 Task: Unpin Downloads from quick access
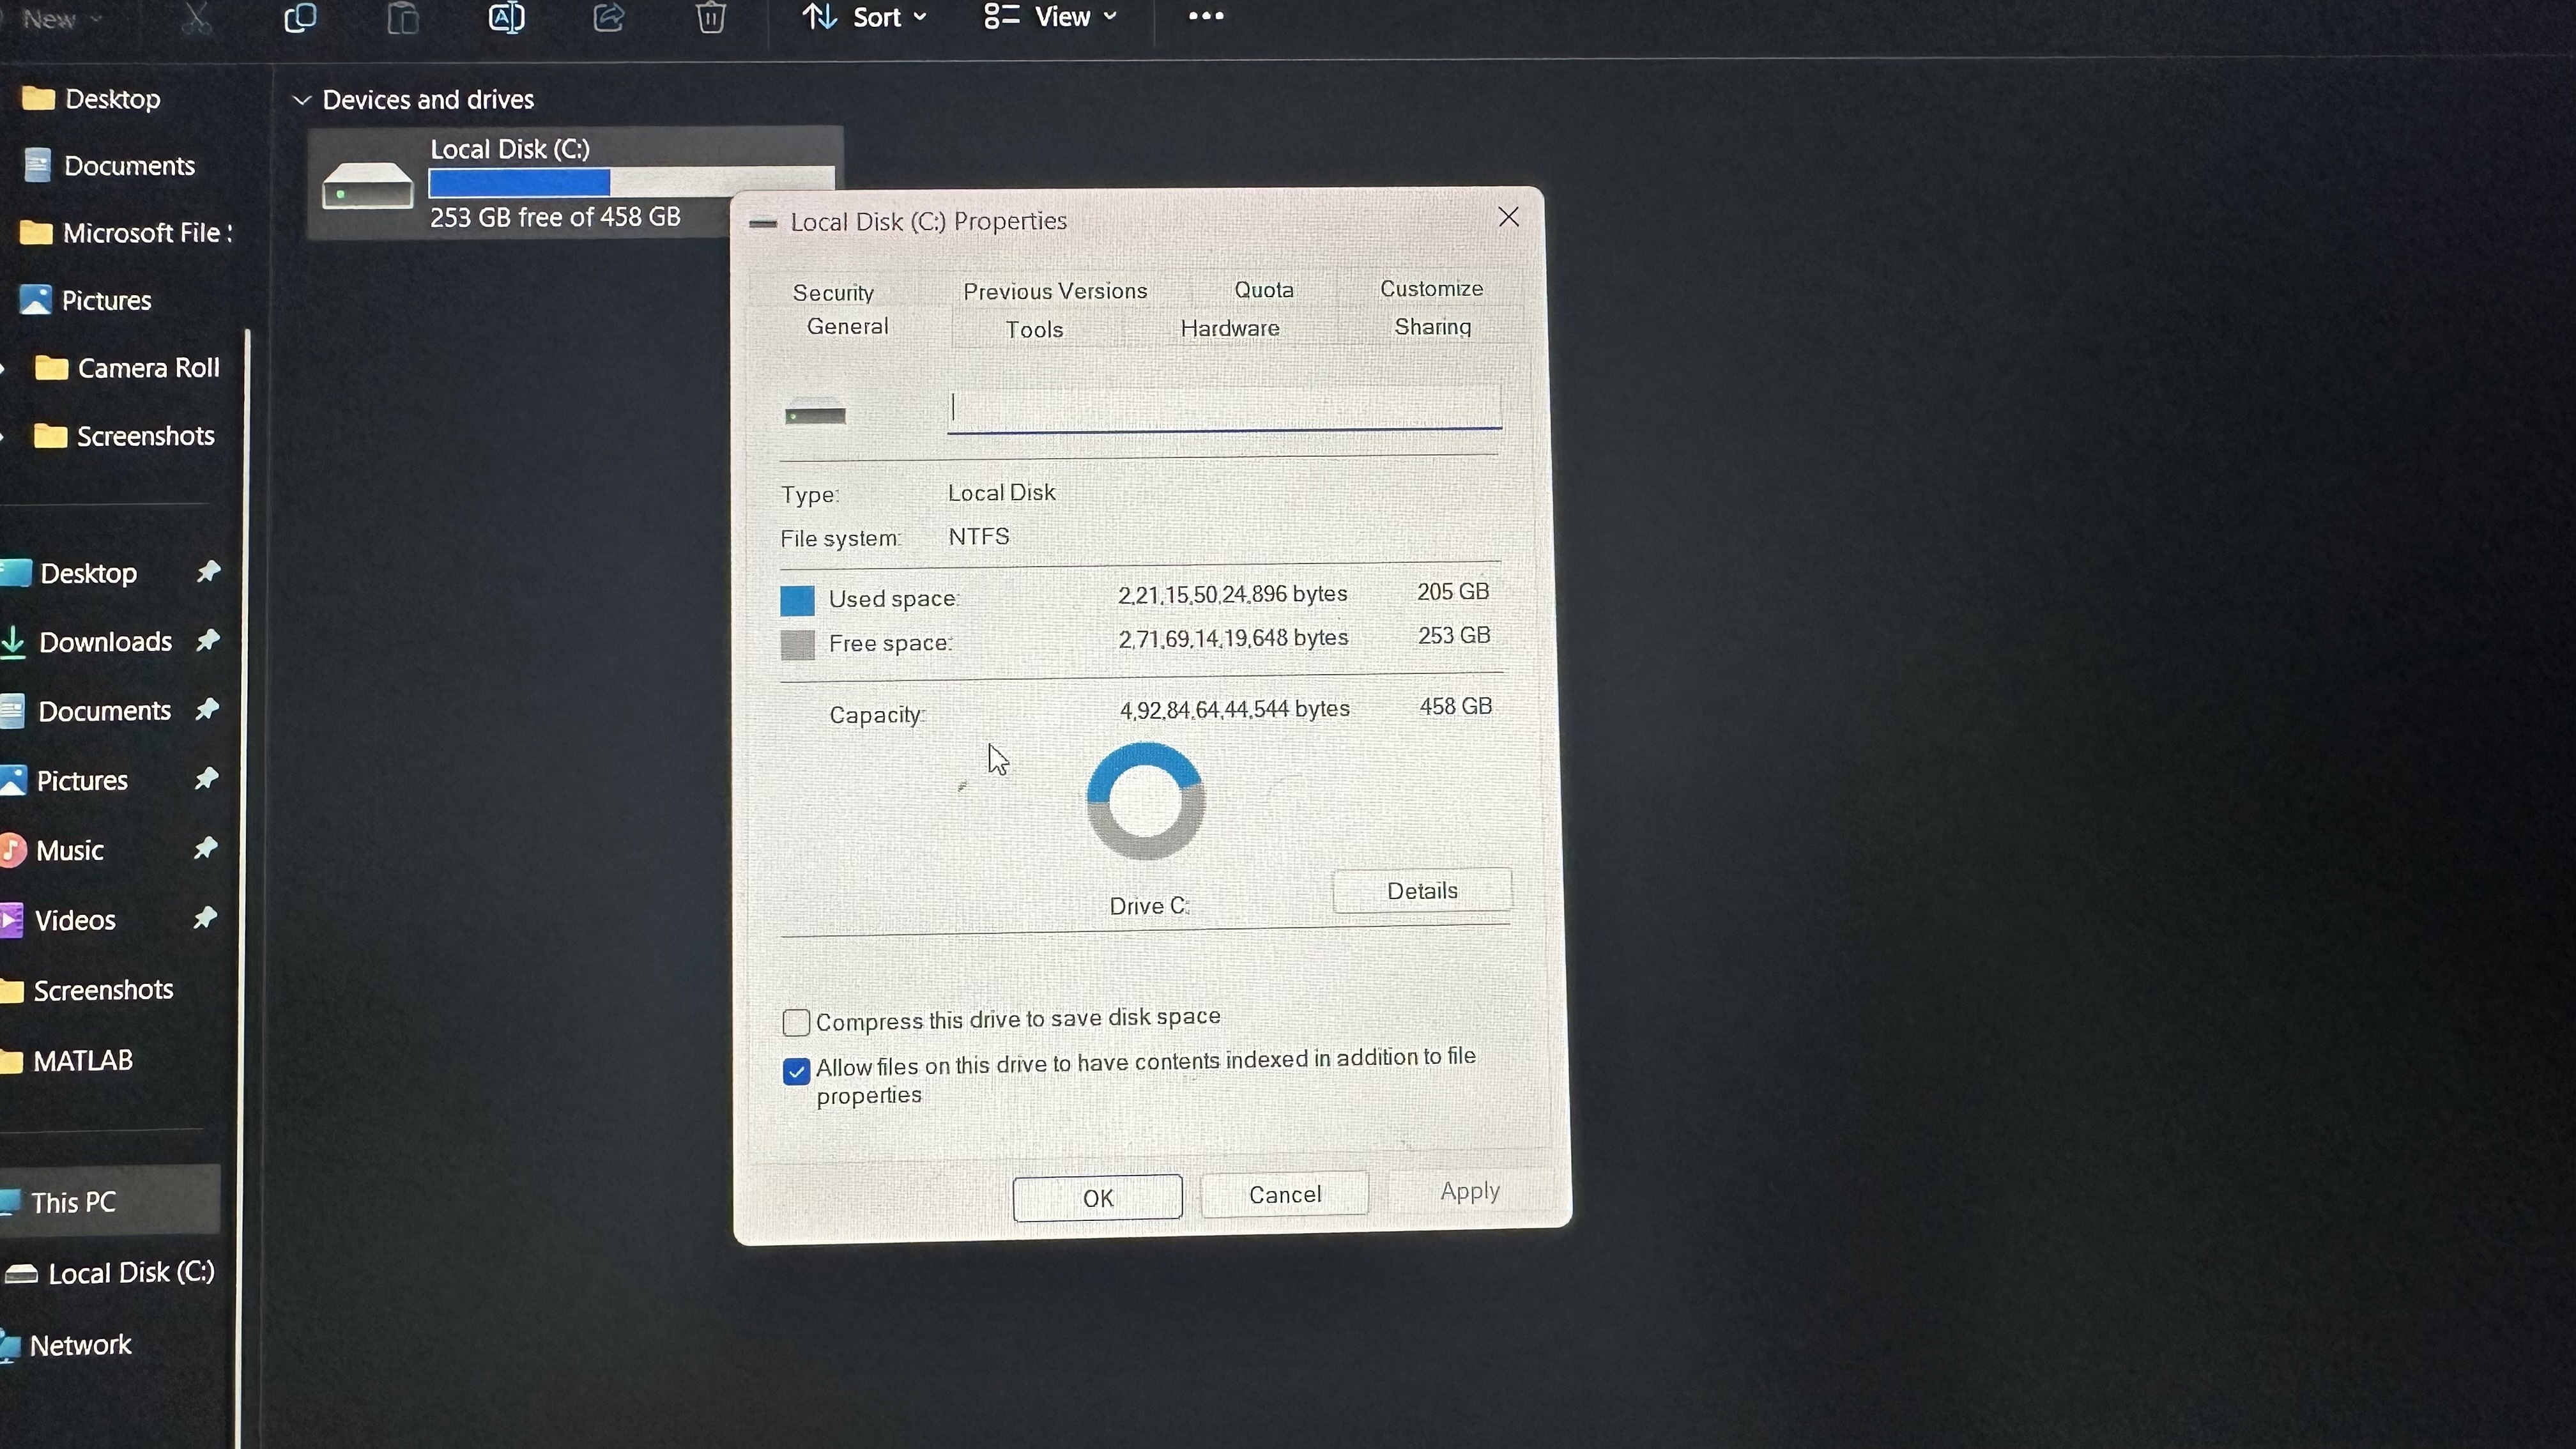point(208,640)
